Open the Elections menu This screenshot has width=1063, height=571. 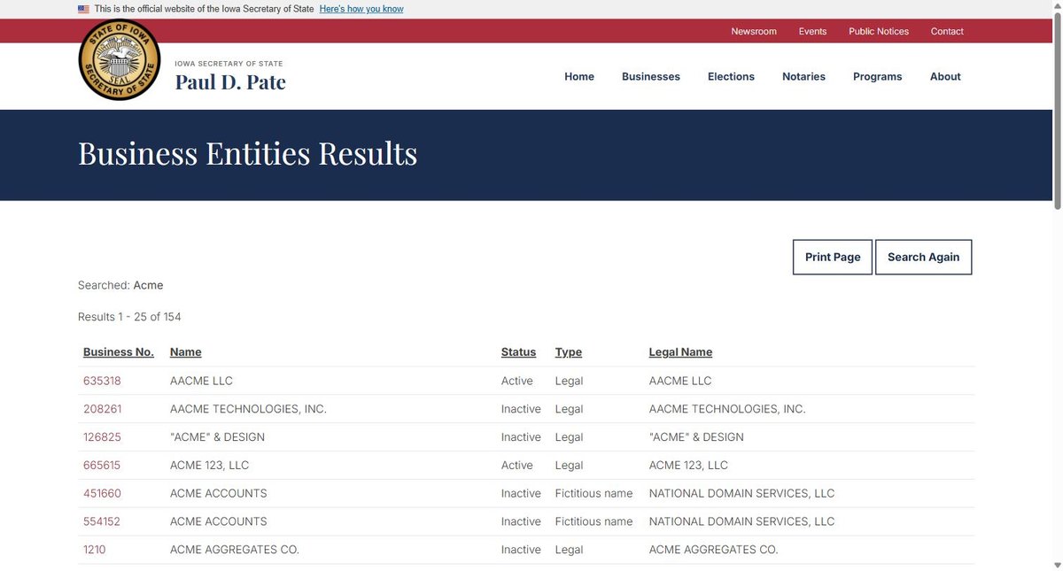pos(731,76)
